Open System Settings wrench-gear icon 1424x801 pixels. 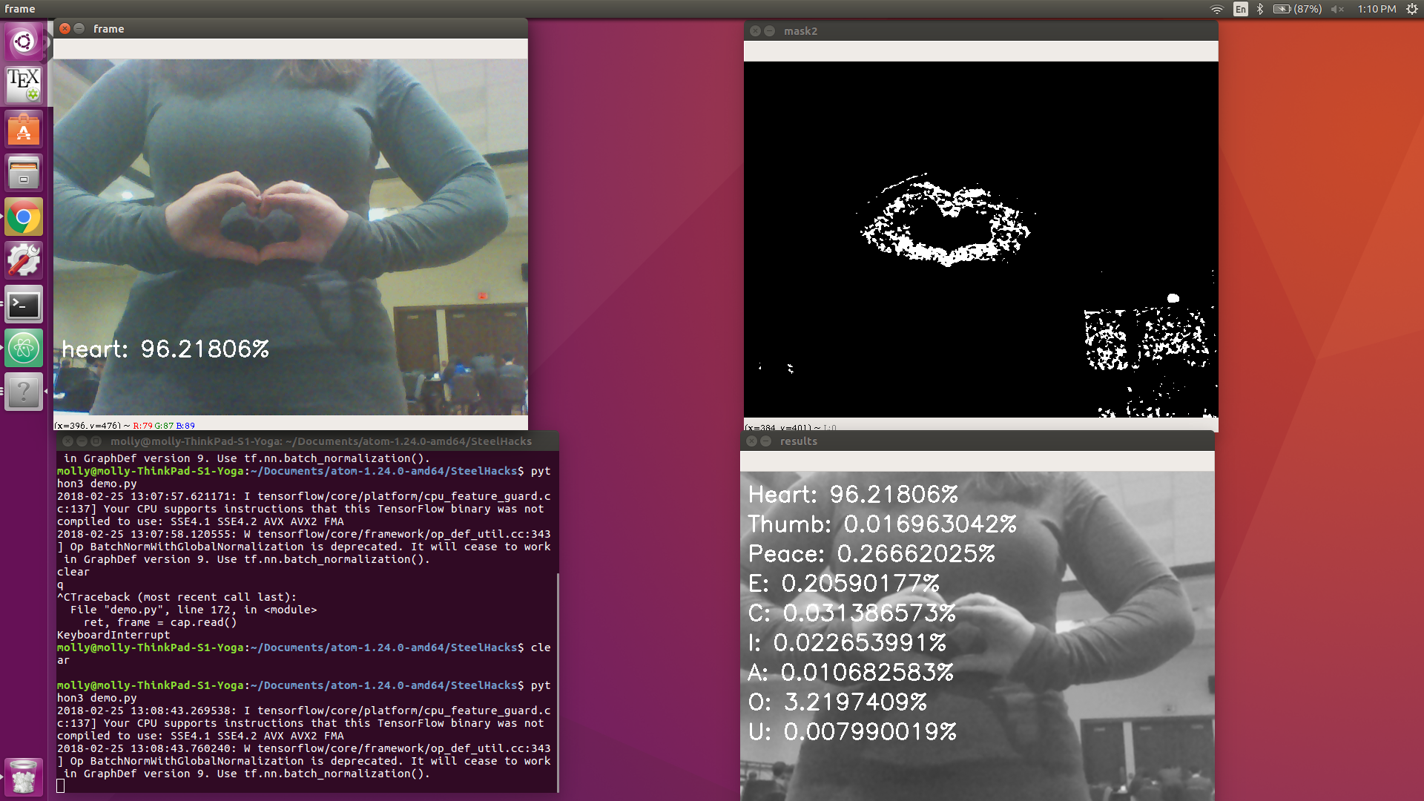pyautogui.click(x=24, y=261)
